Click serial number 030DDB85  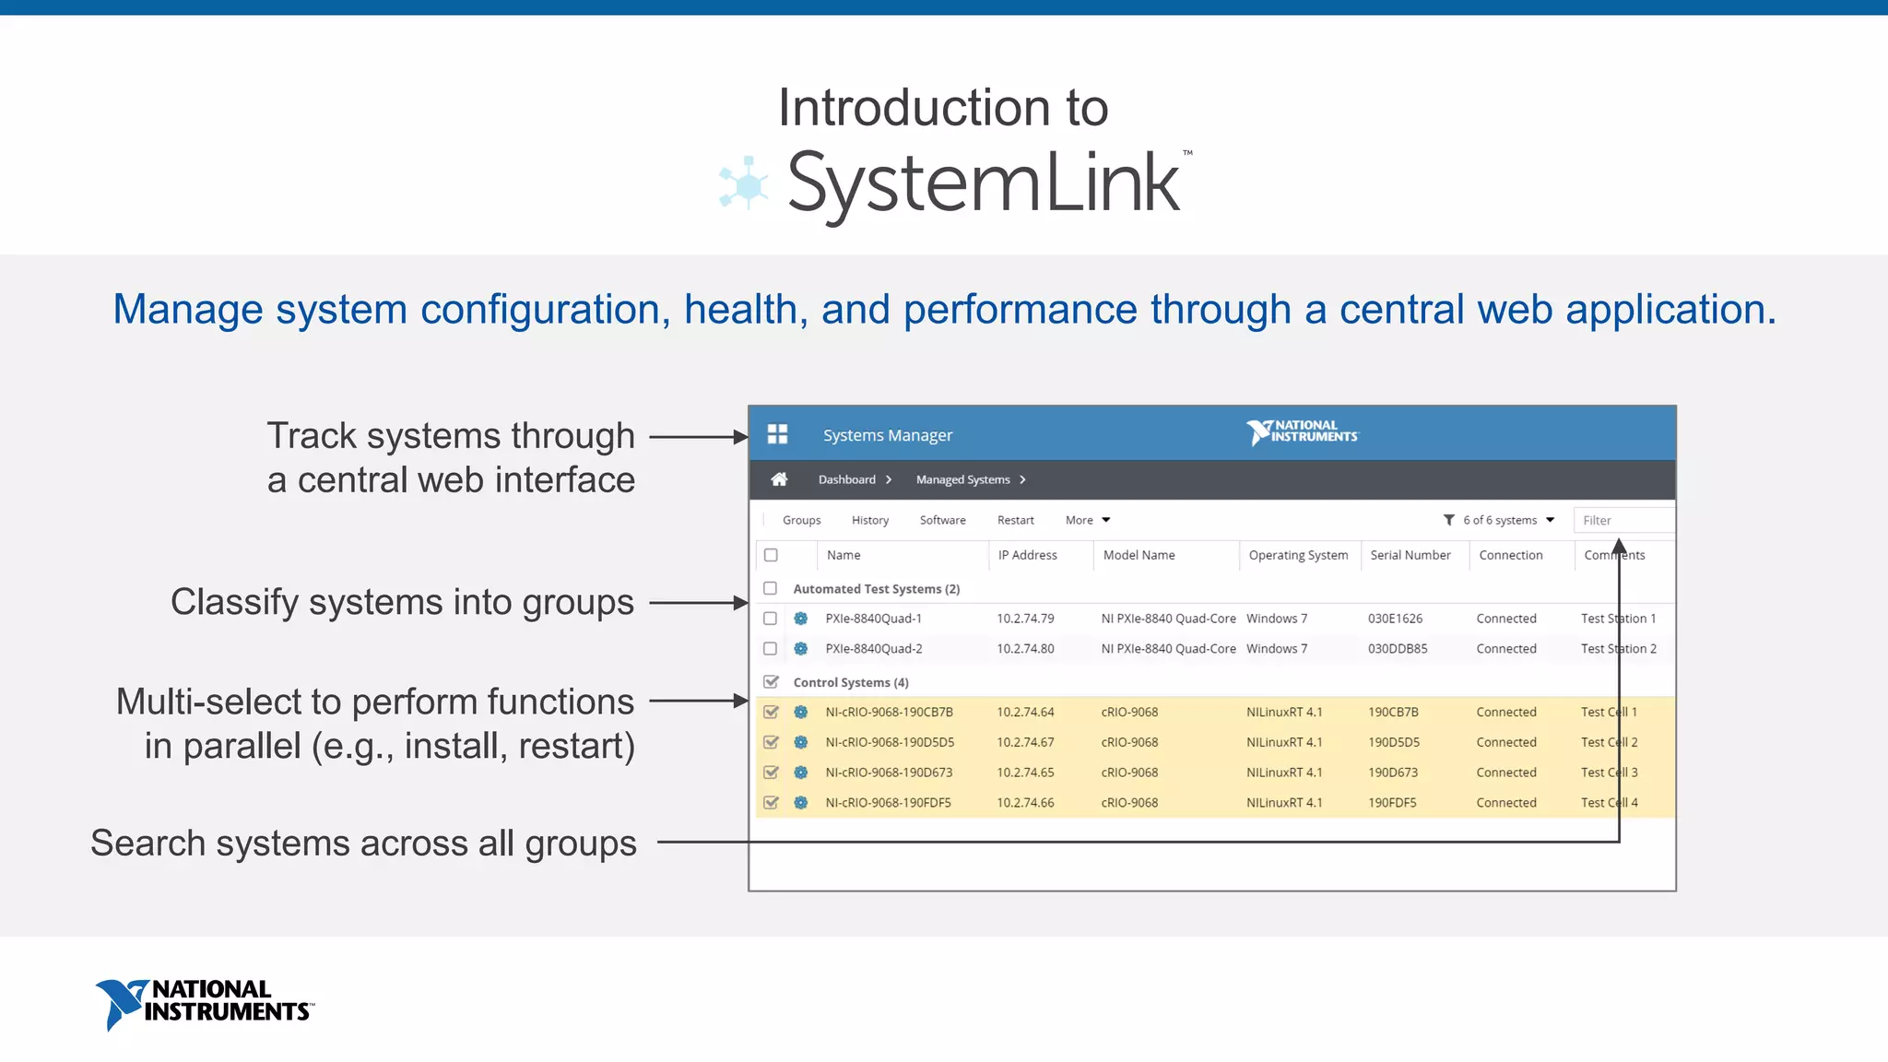coord(1398,649)
